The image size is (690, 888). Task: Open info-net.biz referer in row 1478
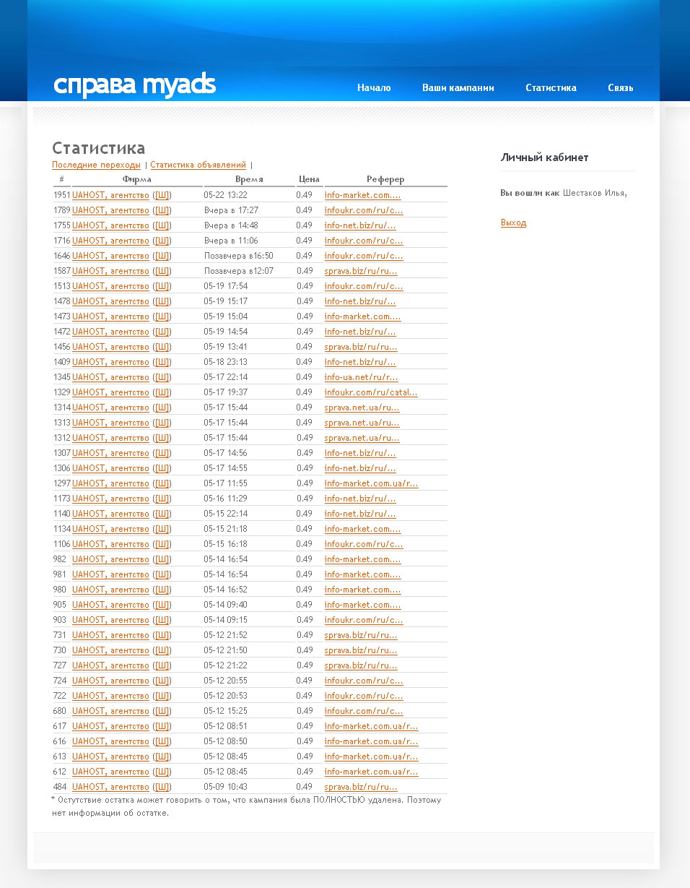pyautogui.click(x=360, y=301)
